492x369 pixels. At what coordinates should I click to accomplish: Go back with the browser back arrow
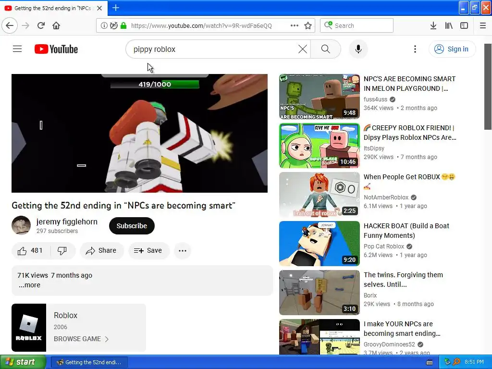tap(10, 25)
